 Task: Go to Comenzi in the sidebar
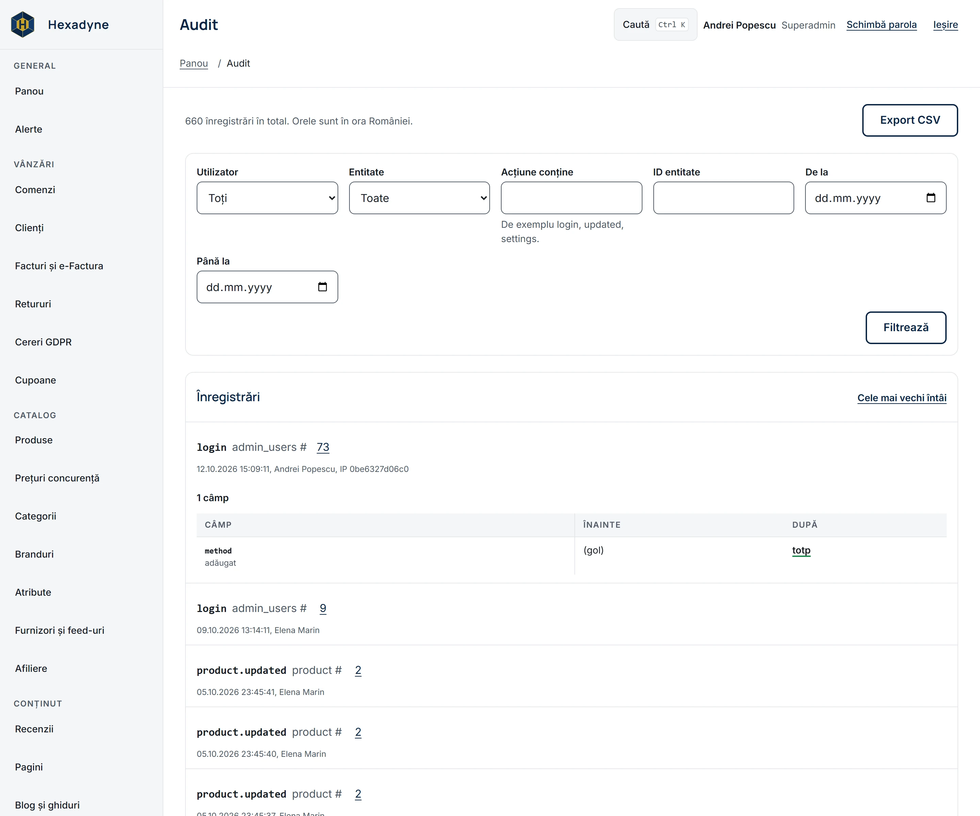pyautogui.click(x=35, y=190)
